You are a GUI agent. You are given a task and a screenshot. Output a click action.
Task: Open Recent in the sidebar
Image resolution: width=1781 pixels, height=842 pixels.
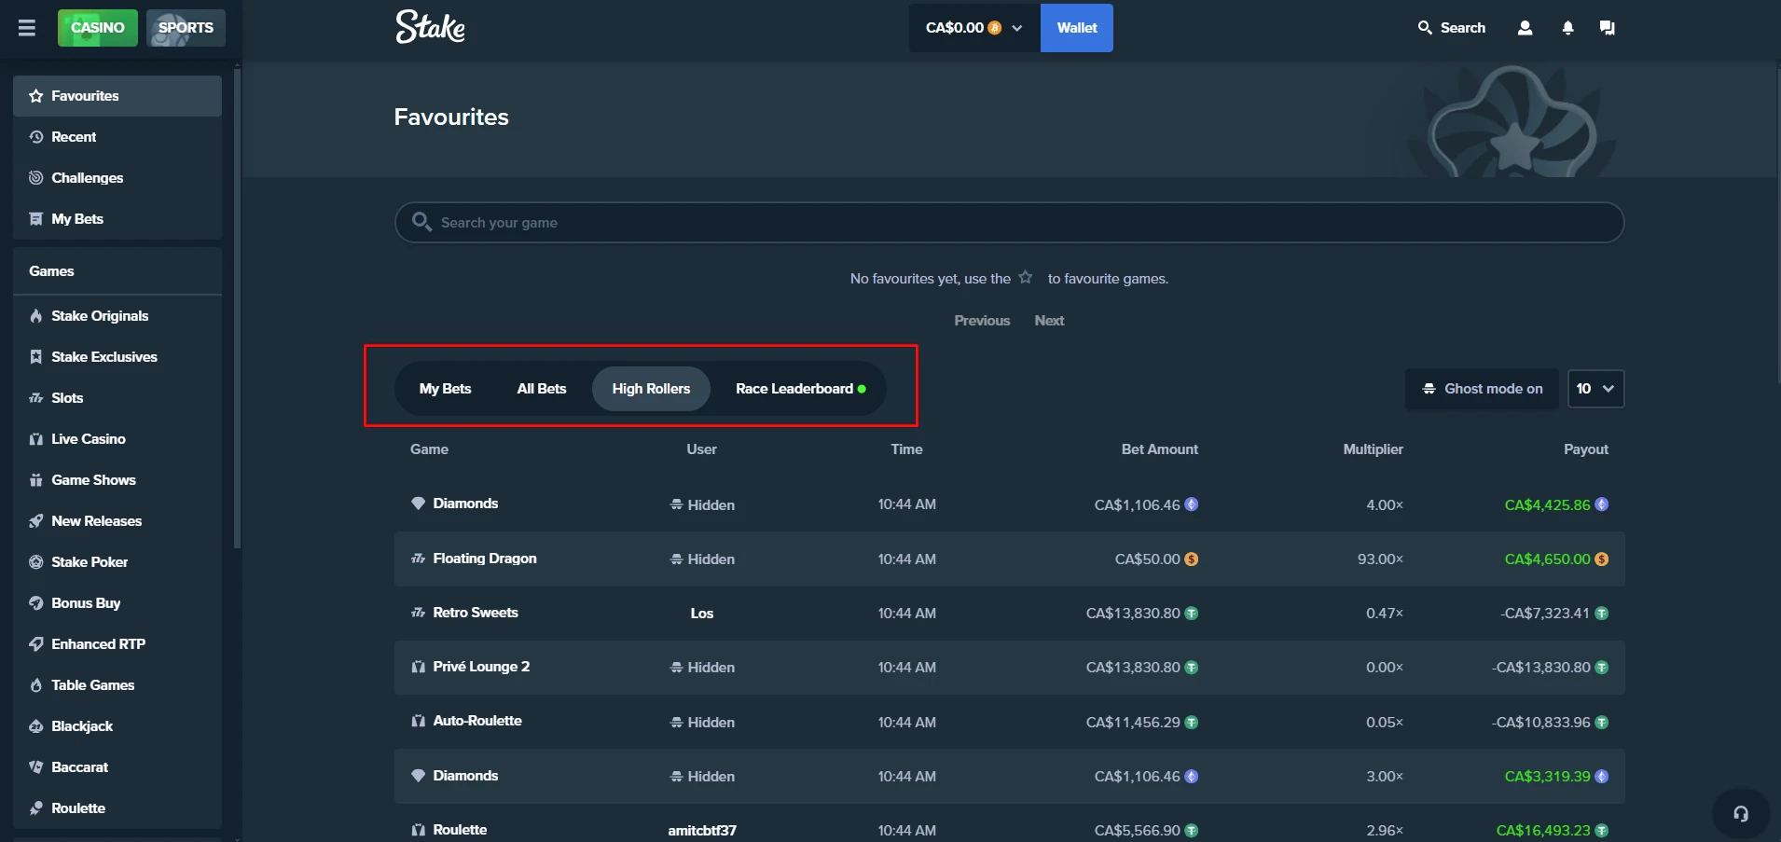[117, 137]
